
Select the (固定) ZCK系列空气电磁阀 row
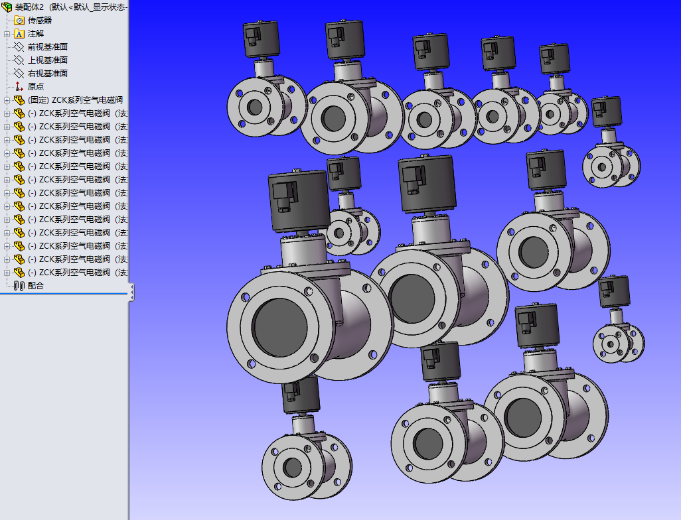75,100
